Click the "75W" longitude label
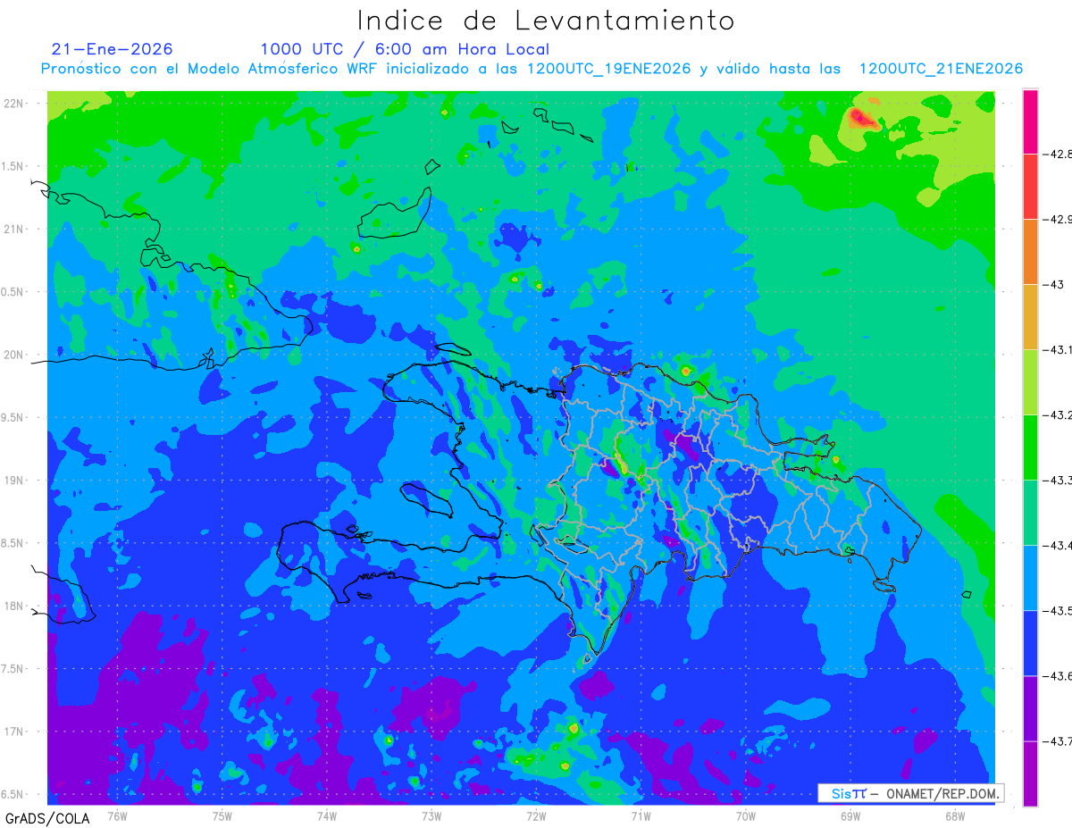The width and height of the screenshot is (1072, 828). click(x=222, y=815)
